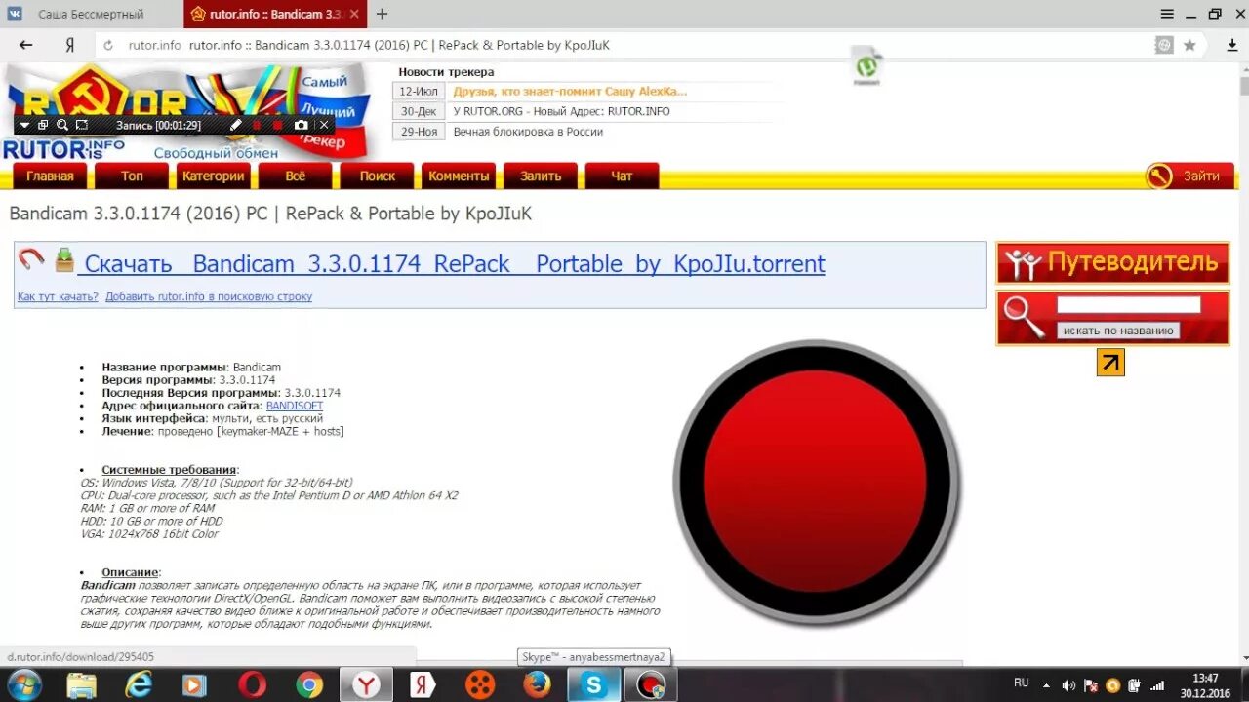Open the Поиск menu item

pyautogui.click(x=377, y=176)
